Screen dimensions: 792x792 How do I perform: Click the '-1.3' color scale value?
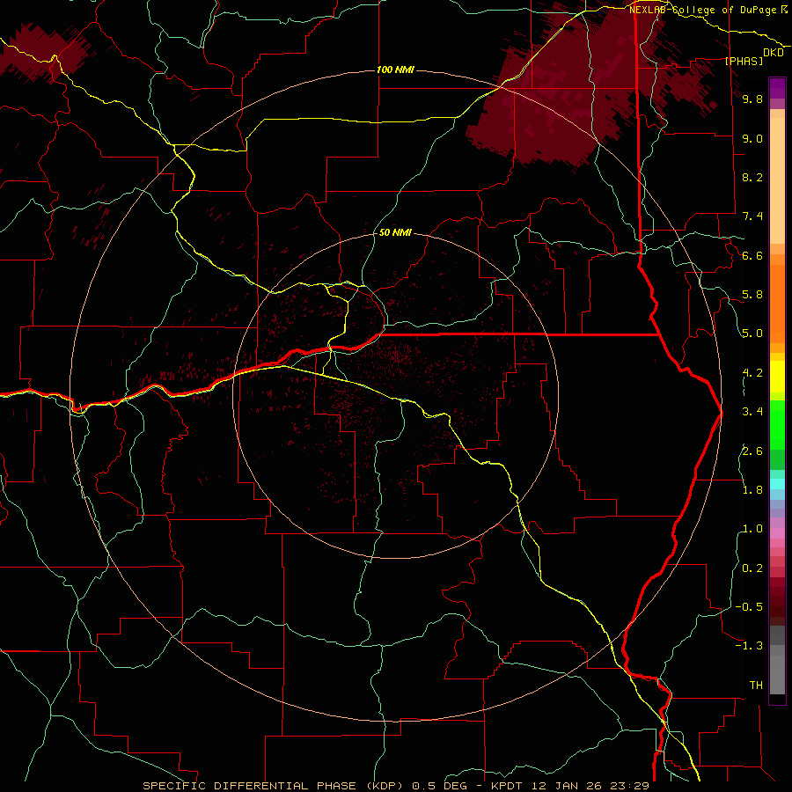[x=749, y=646]
